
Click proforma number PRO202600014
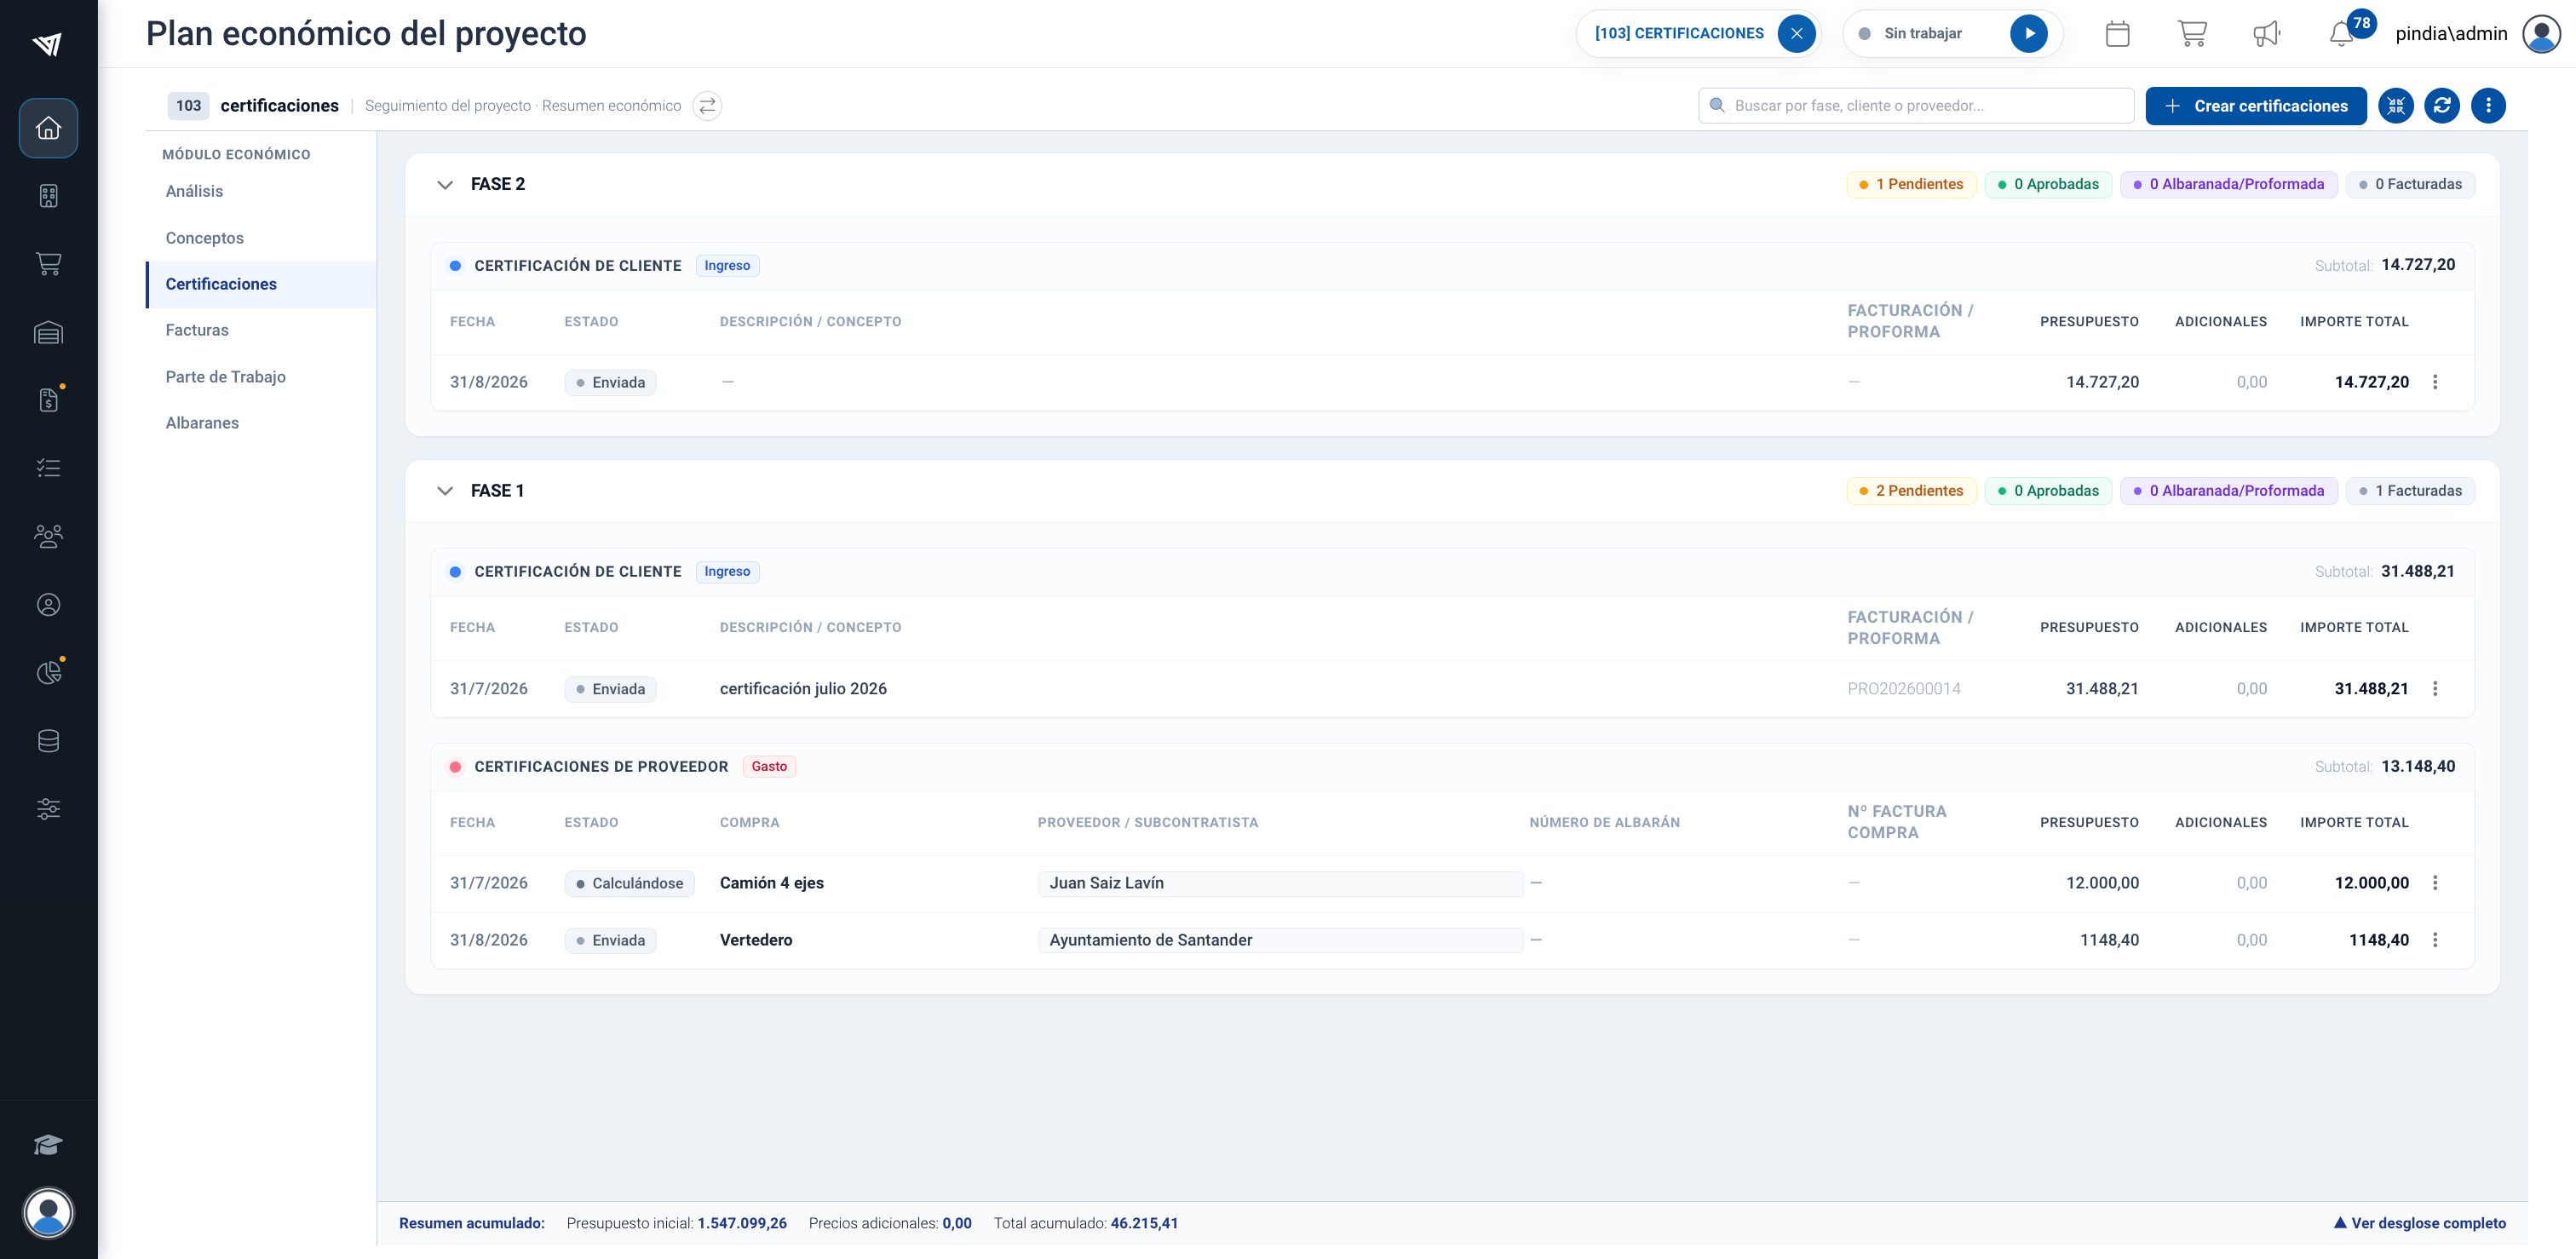tap(1903, 689)
